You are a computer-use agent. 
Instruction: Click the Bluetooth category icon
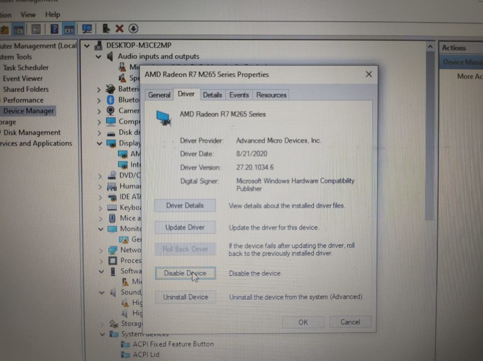click(110, 100)
